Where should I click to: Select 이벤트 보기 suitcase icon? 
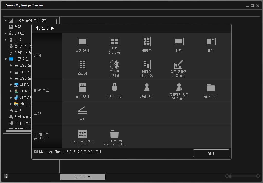tap(115, 88)
